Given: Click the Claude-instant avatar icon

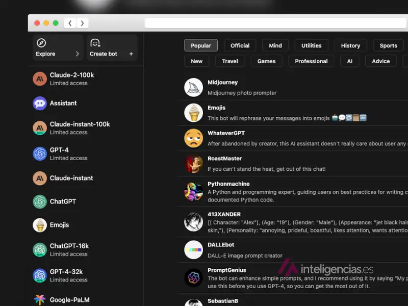Looking at the screenshot, I should [40, 178].
